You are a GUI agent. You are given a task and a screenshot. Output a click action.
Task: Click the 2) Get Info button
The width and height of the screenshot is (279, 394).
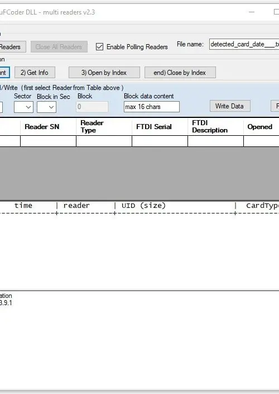tap(35, 73)
